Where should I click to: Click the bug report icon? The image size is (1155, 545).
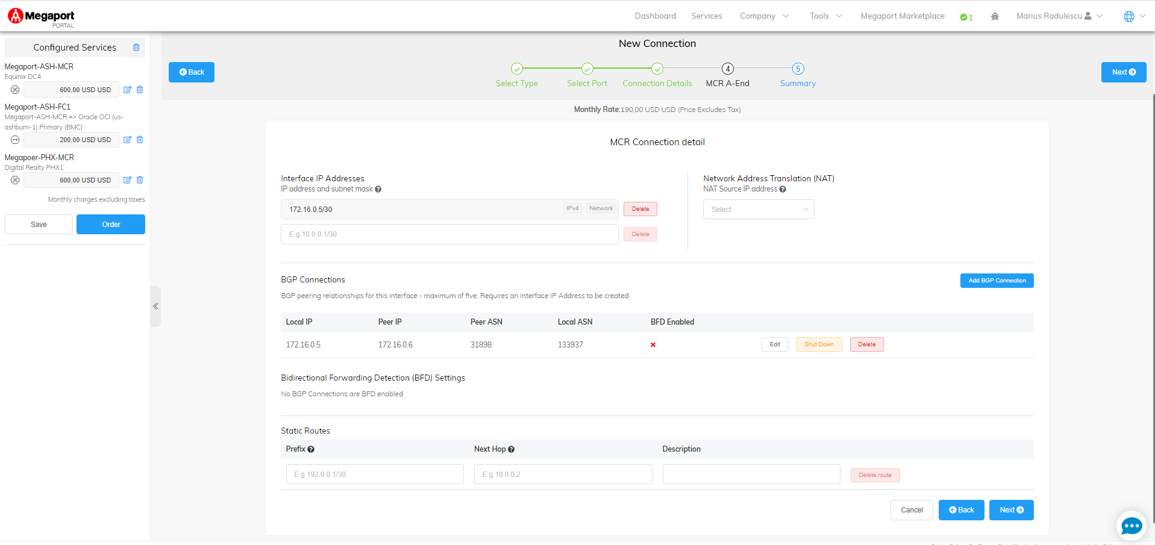coord(995,17)
